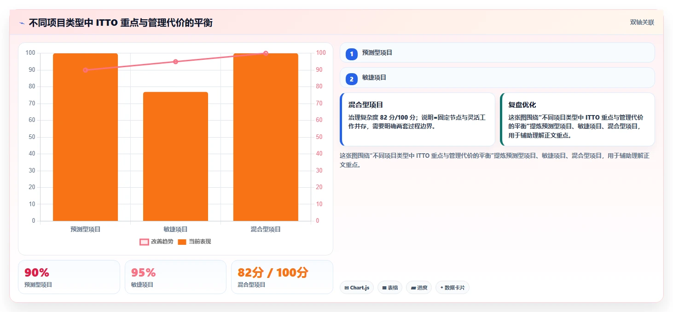The image size is (673, 312).
Task: Expand the 敏捷项目 list item
Action: [497, 77]
